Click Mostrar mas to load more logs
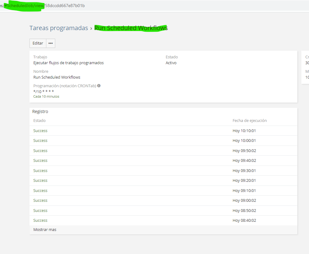The image size is (309, 254). tap(45, 229)
